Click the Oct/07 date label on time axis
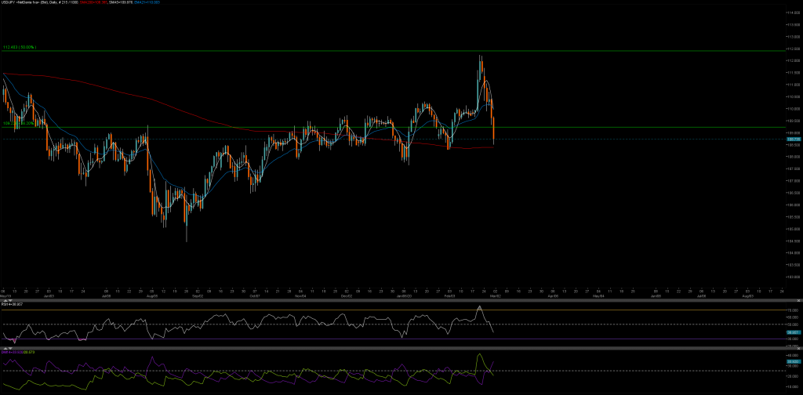The height and width of the screenshot is (395, 803). pos(255,295)
